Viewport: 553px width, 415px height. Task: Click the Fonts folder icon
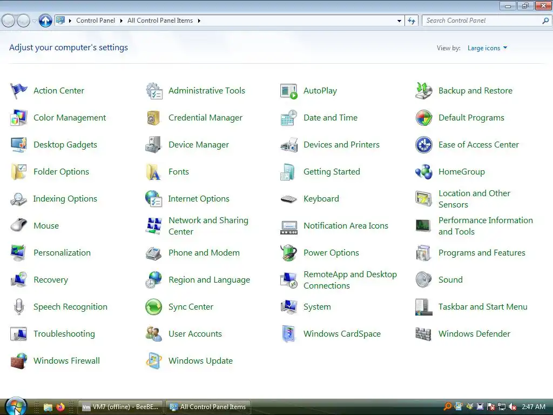pos(153,172)
